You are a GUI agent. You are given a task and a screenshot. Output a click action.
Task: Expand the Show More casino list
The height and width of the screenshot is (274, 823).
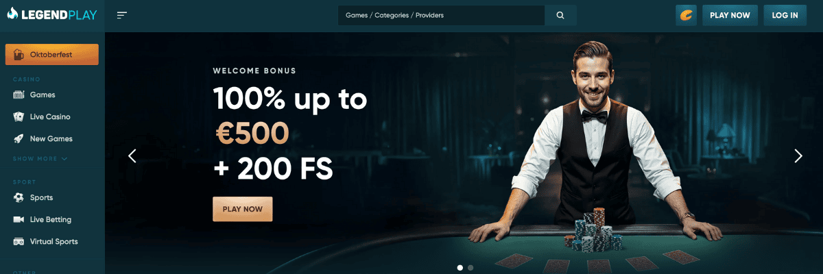[40, 159]
